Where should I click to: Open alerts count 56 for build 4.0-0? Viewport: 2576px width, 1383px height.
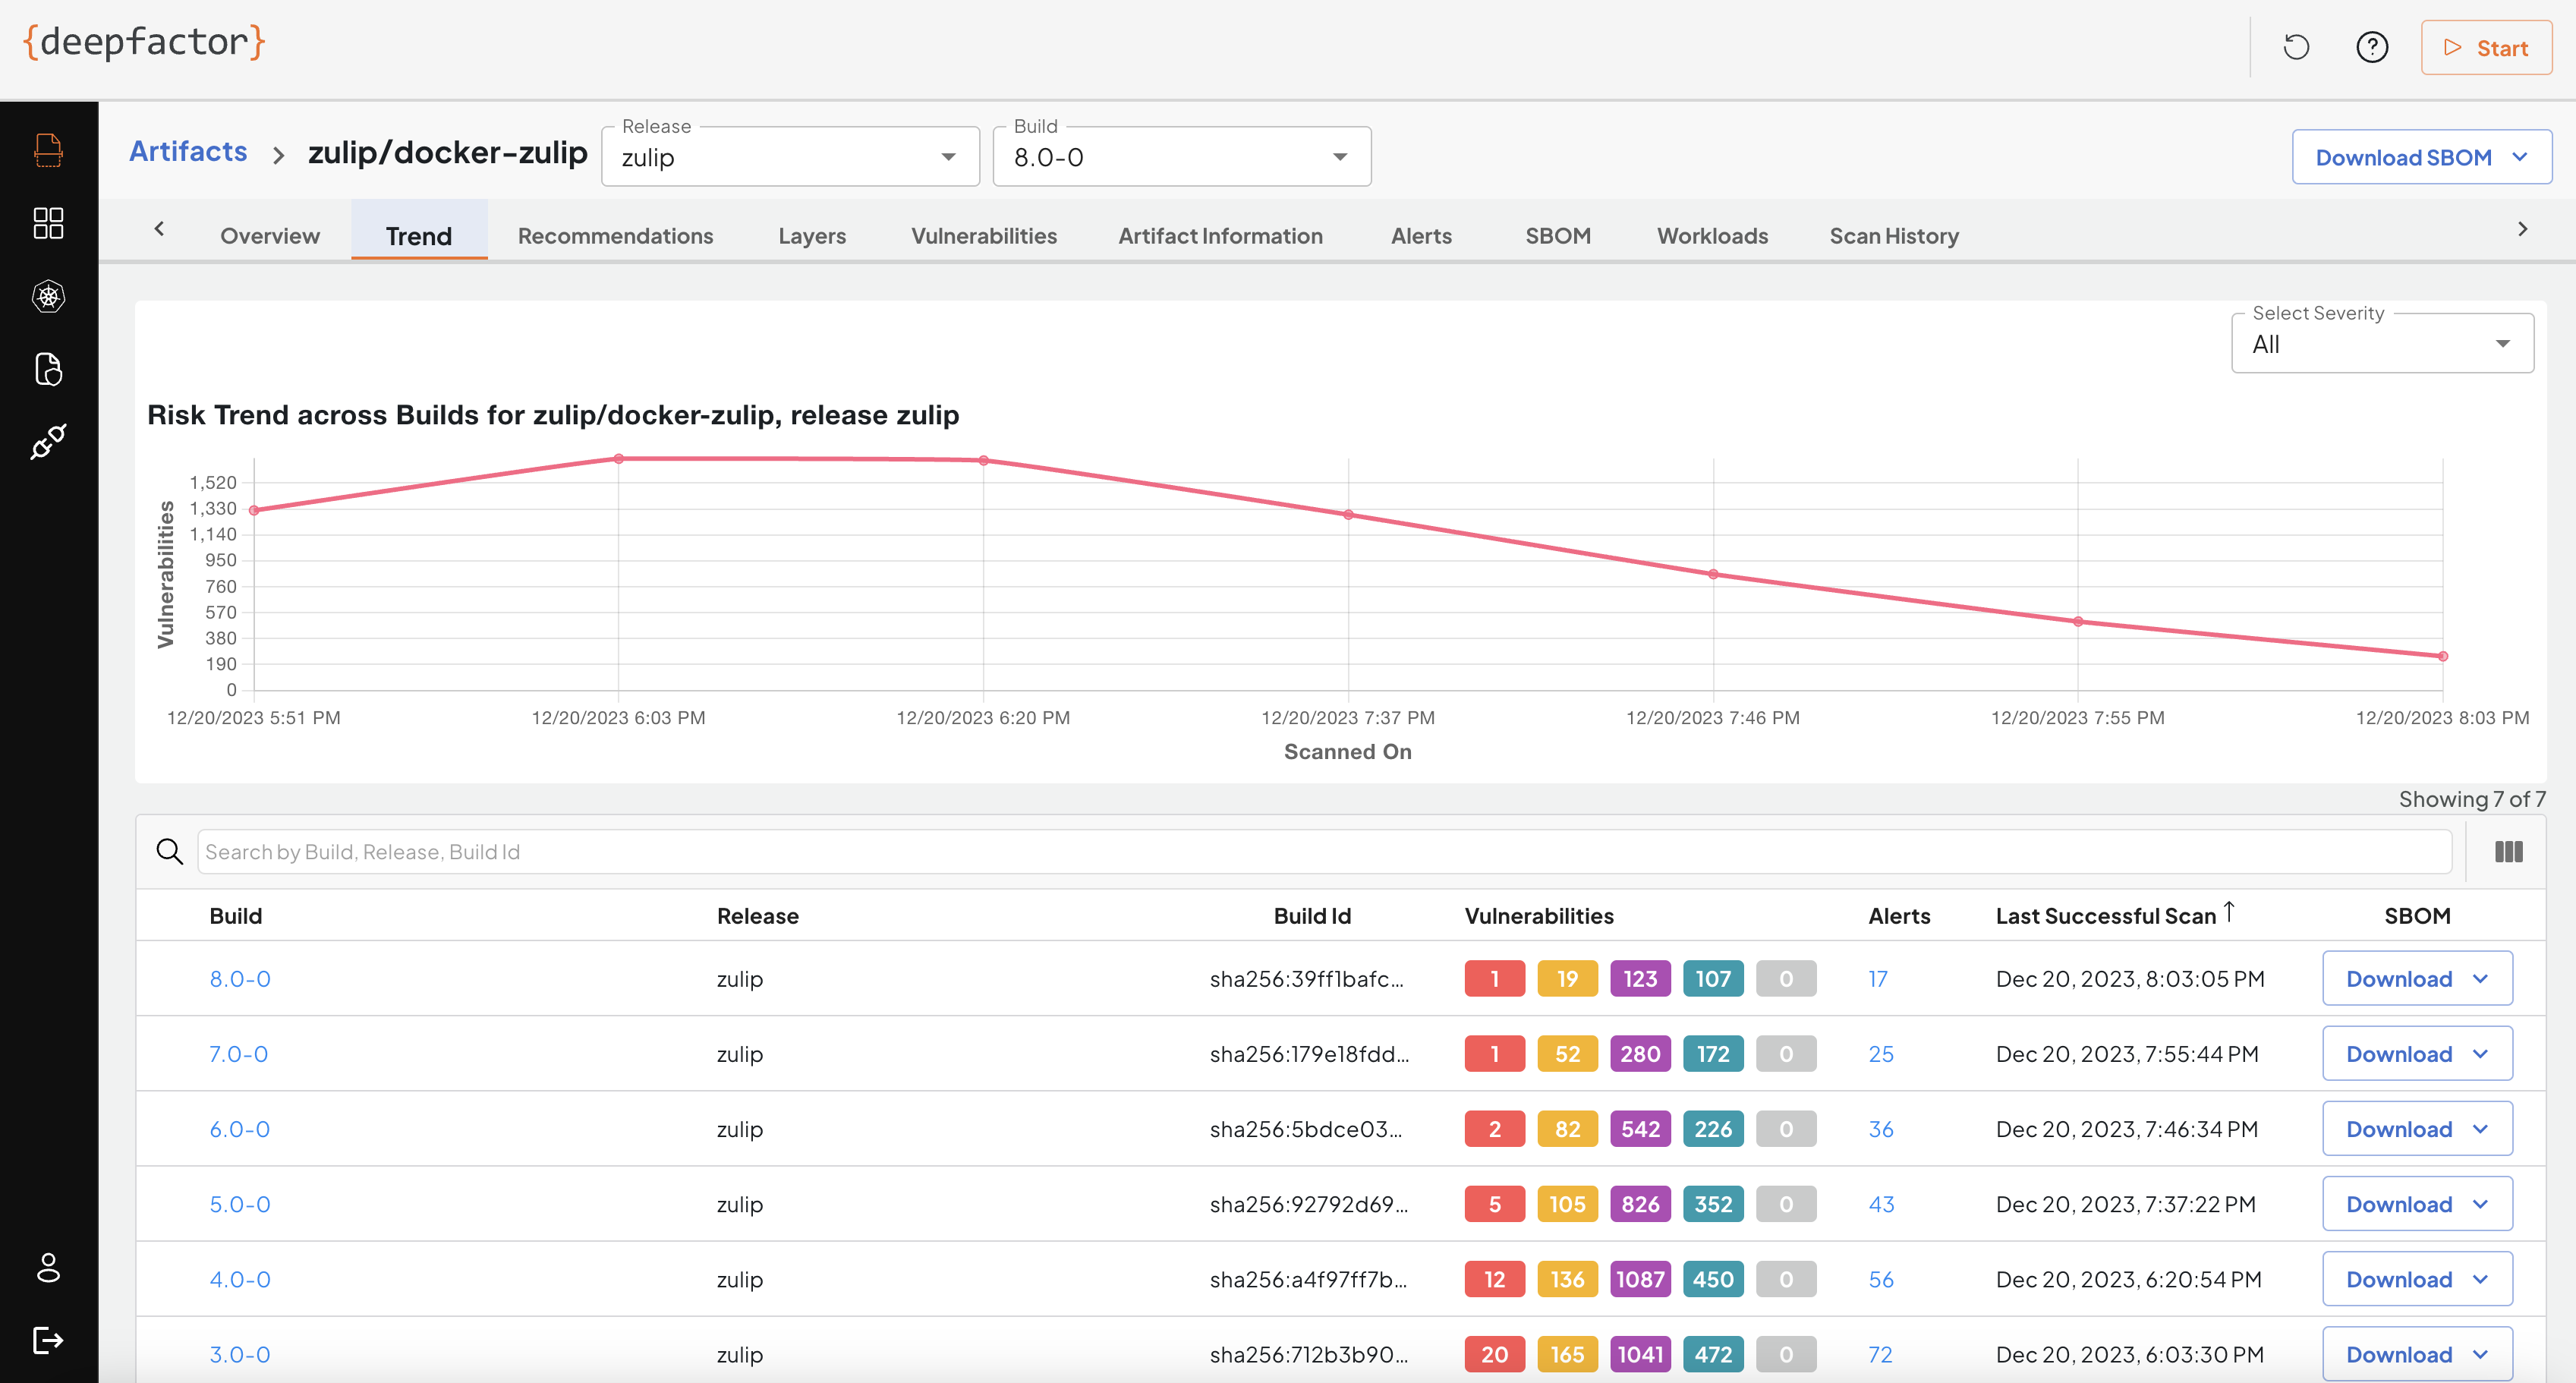pos(1881,1279)
